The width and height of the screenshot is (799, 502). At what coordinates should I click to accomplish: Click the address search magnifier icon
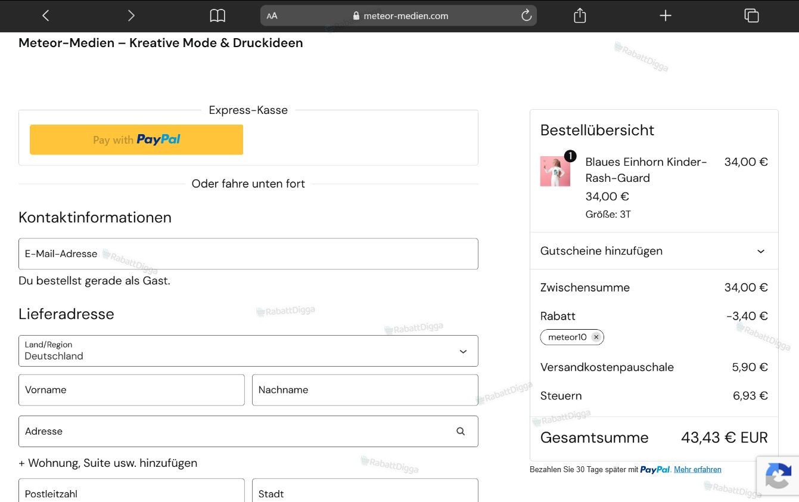(x=461, y=431)
